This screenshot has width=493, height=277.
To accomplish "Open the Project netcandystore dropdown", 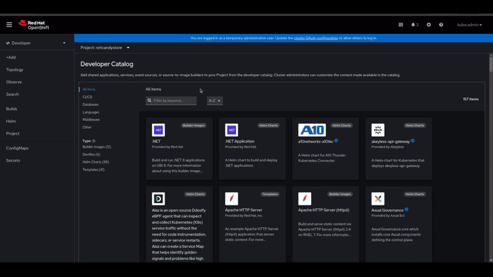I will point(105,48).
